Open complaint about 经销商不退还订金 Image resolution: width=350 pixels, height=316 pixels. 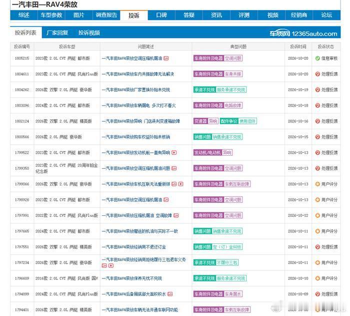pos(134,247)
